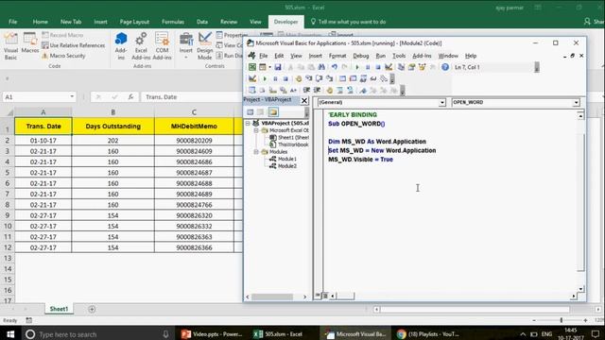This screenshot has width=605, height=340.
Task: Open the VBA Format menu
Action: [x=337, y=56]
